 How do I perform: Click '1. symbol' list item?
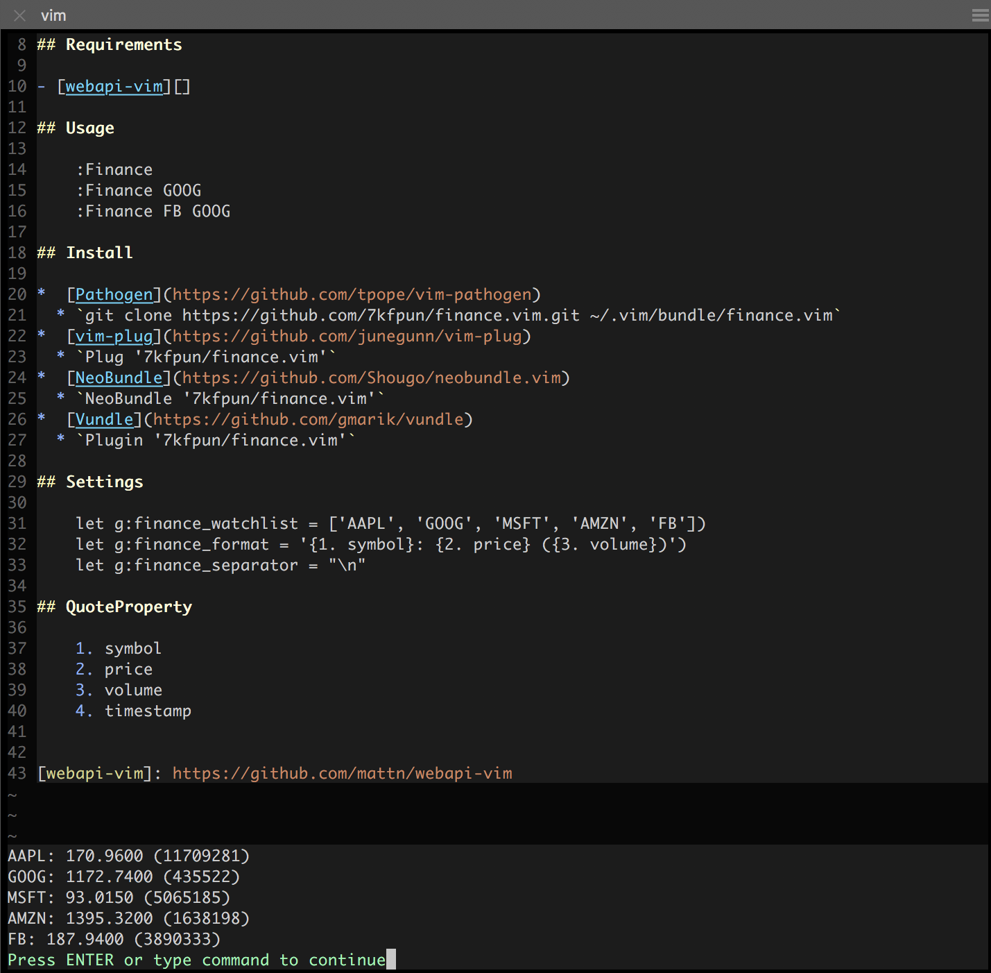[119, 649]
